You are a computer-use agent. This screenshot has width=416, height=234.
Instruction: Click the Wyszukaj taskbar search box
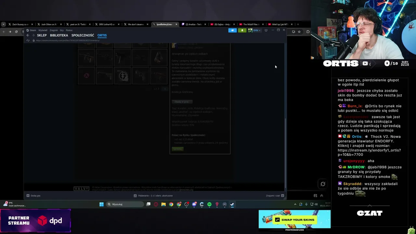pos(125,204)
